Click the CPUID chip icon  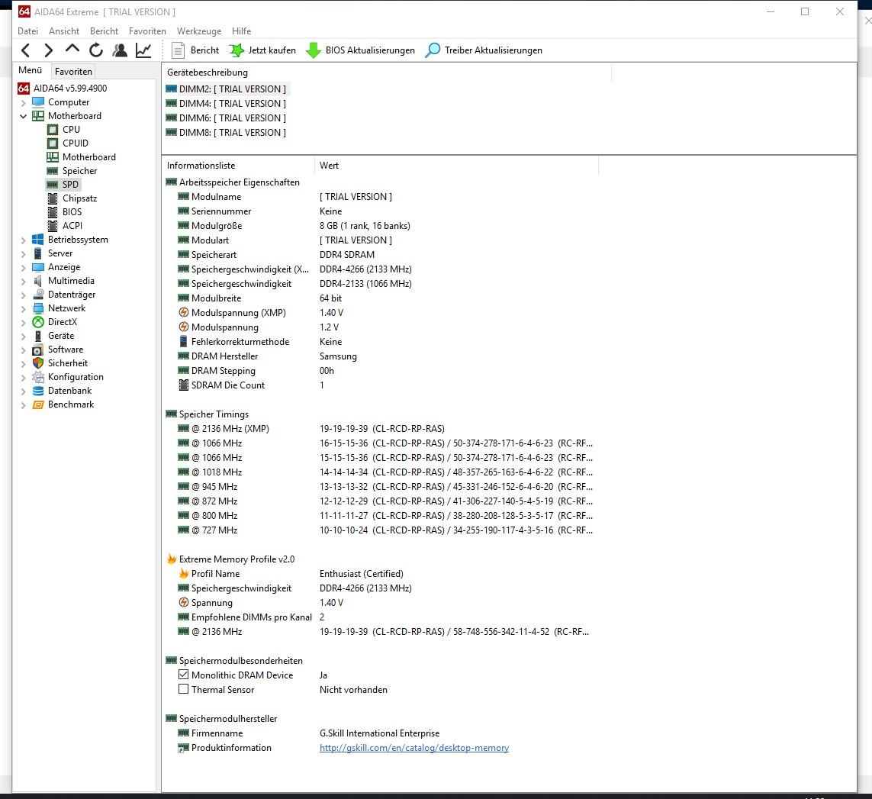coord(53,143)
